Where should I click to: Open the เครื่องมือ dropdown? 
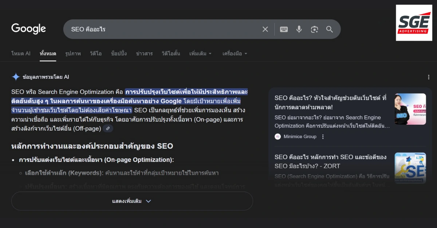[235, 53]
